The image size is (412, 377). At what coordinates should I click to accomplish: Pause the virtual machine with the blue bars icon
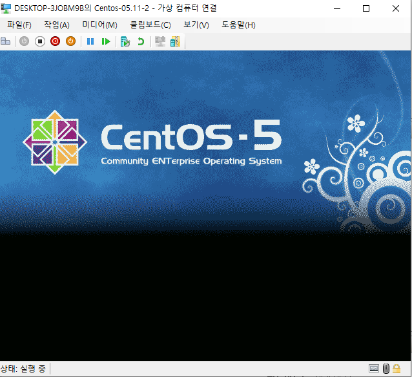coord(90,41)
